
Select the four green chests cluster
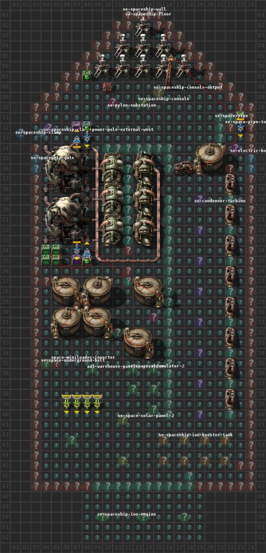click(51, 255)
